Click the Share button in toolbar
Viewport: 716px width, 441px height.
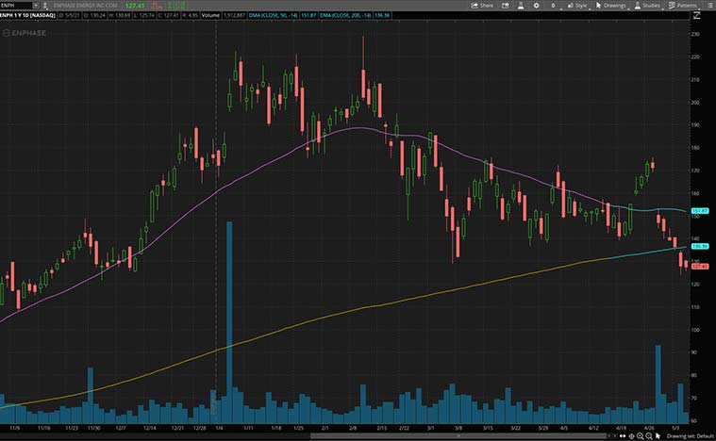click(x=482, y=5)
